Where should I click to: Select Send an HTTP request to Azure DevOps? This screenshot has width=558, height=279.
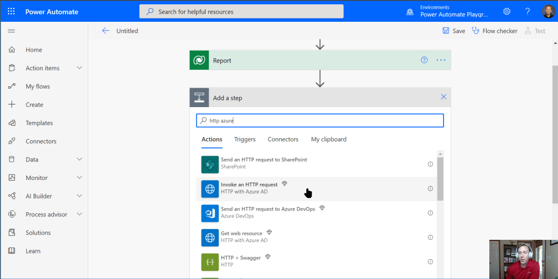[317, 213]
